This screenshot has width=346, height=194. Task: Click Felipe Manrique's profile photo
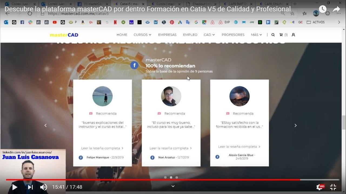102,96
